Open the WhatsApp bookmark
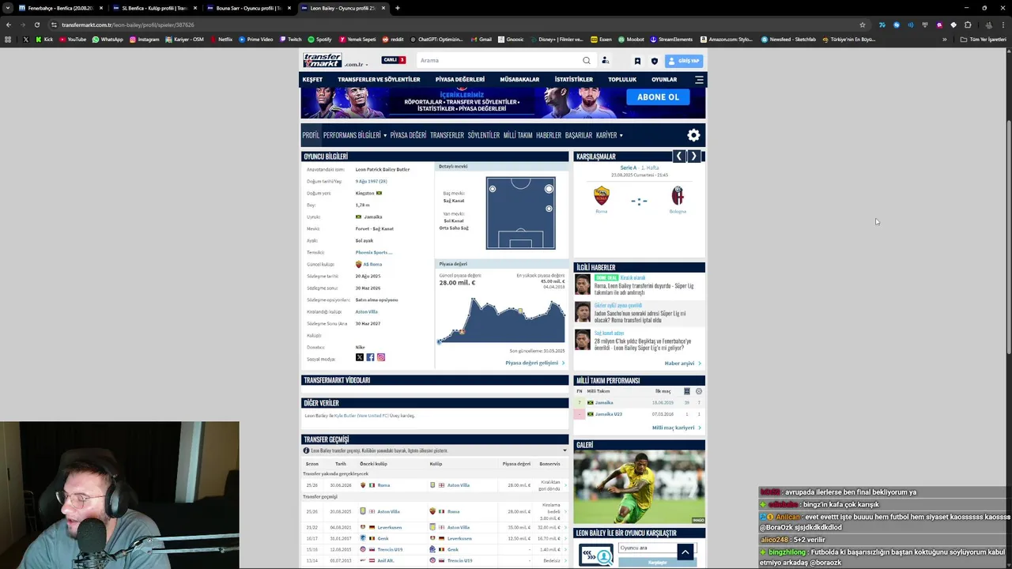Image resolution: width=1012 pixels, height=569 pixels. click(108, 39)
